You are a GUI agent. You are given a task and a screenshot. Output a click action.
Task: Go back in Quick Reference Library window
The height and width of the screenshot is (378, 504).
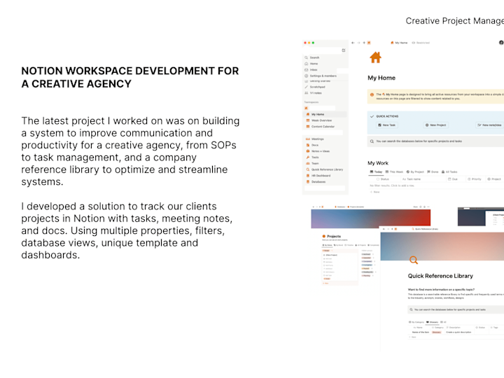click(x=384, y=229)
